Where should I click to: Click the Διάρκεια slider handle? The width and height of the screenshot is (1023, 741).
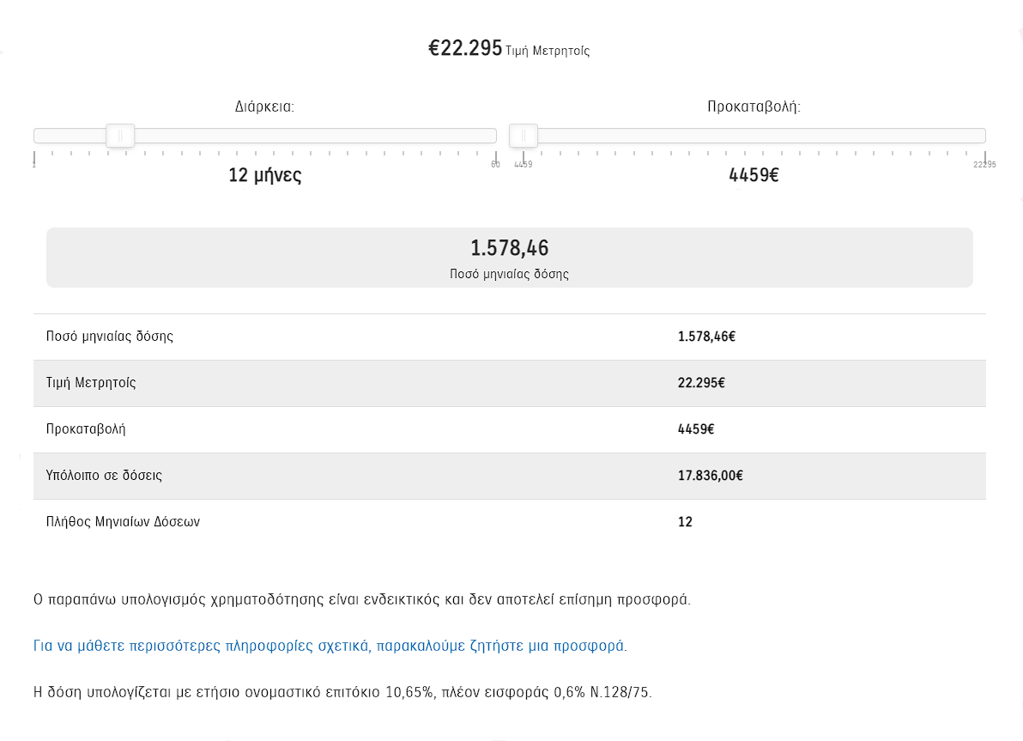click(x=120, y=136)
